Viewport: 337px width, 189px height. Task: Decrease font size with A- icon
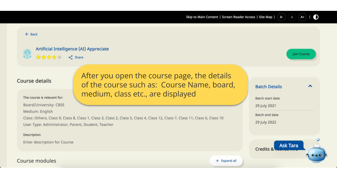[x=281, y=17]
